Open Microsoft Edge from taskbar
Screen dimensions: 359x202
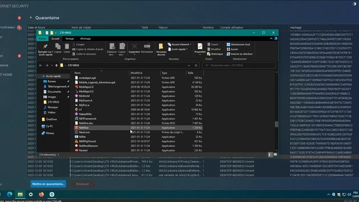coord(10,195)
